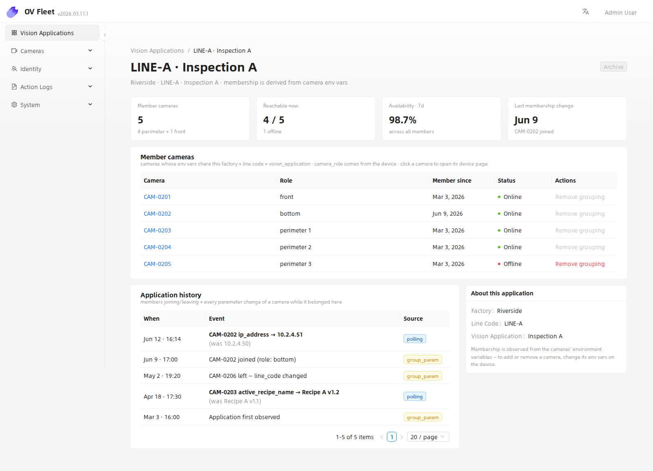
Task: Click the '1-5 of 5 items' pagination text
Action: [355, 437]
